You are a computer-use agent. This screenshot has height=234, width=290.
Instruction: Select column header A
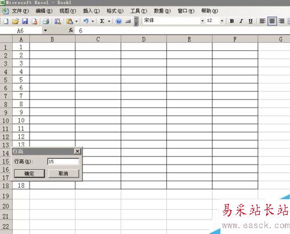21,39
